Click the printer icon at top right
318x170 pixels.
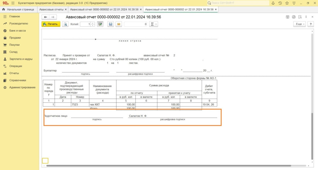pos(300,17)
